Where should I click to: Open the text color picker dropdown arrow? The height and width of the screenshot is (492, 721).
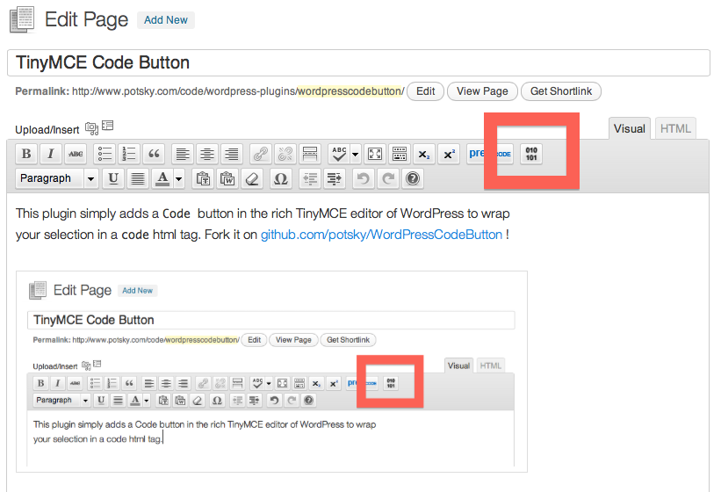click(179, 178)
